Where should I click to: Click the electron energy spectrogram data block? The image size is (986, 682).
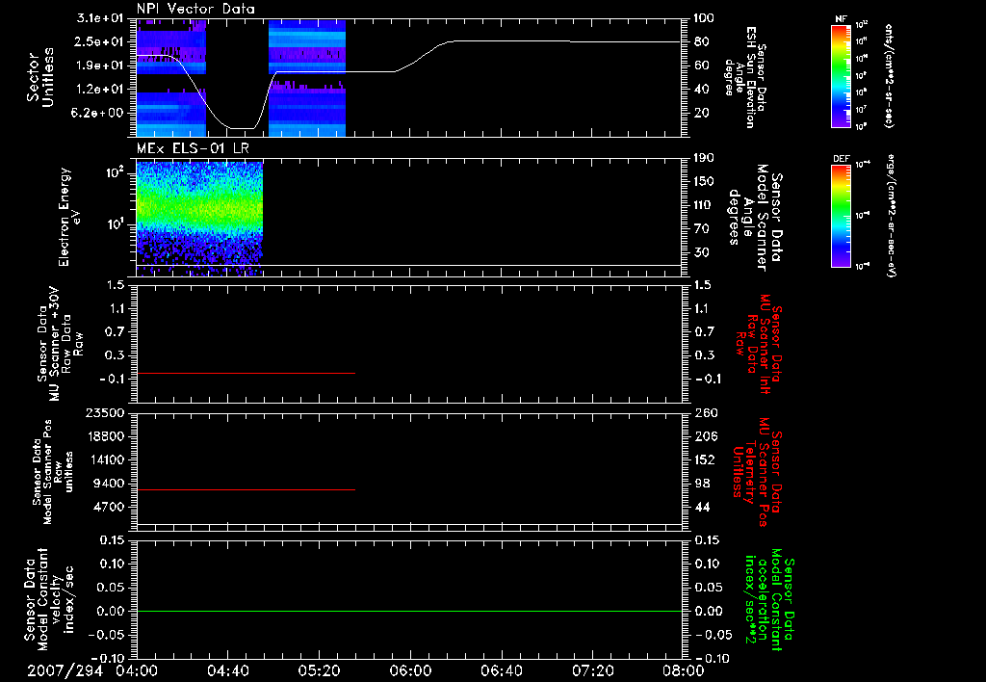(x=199, y=219)
